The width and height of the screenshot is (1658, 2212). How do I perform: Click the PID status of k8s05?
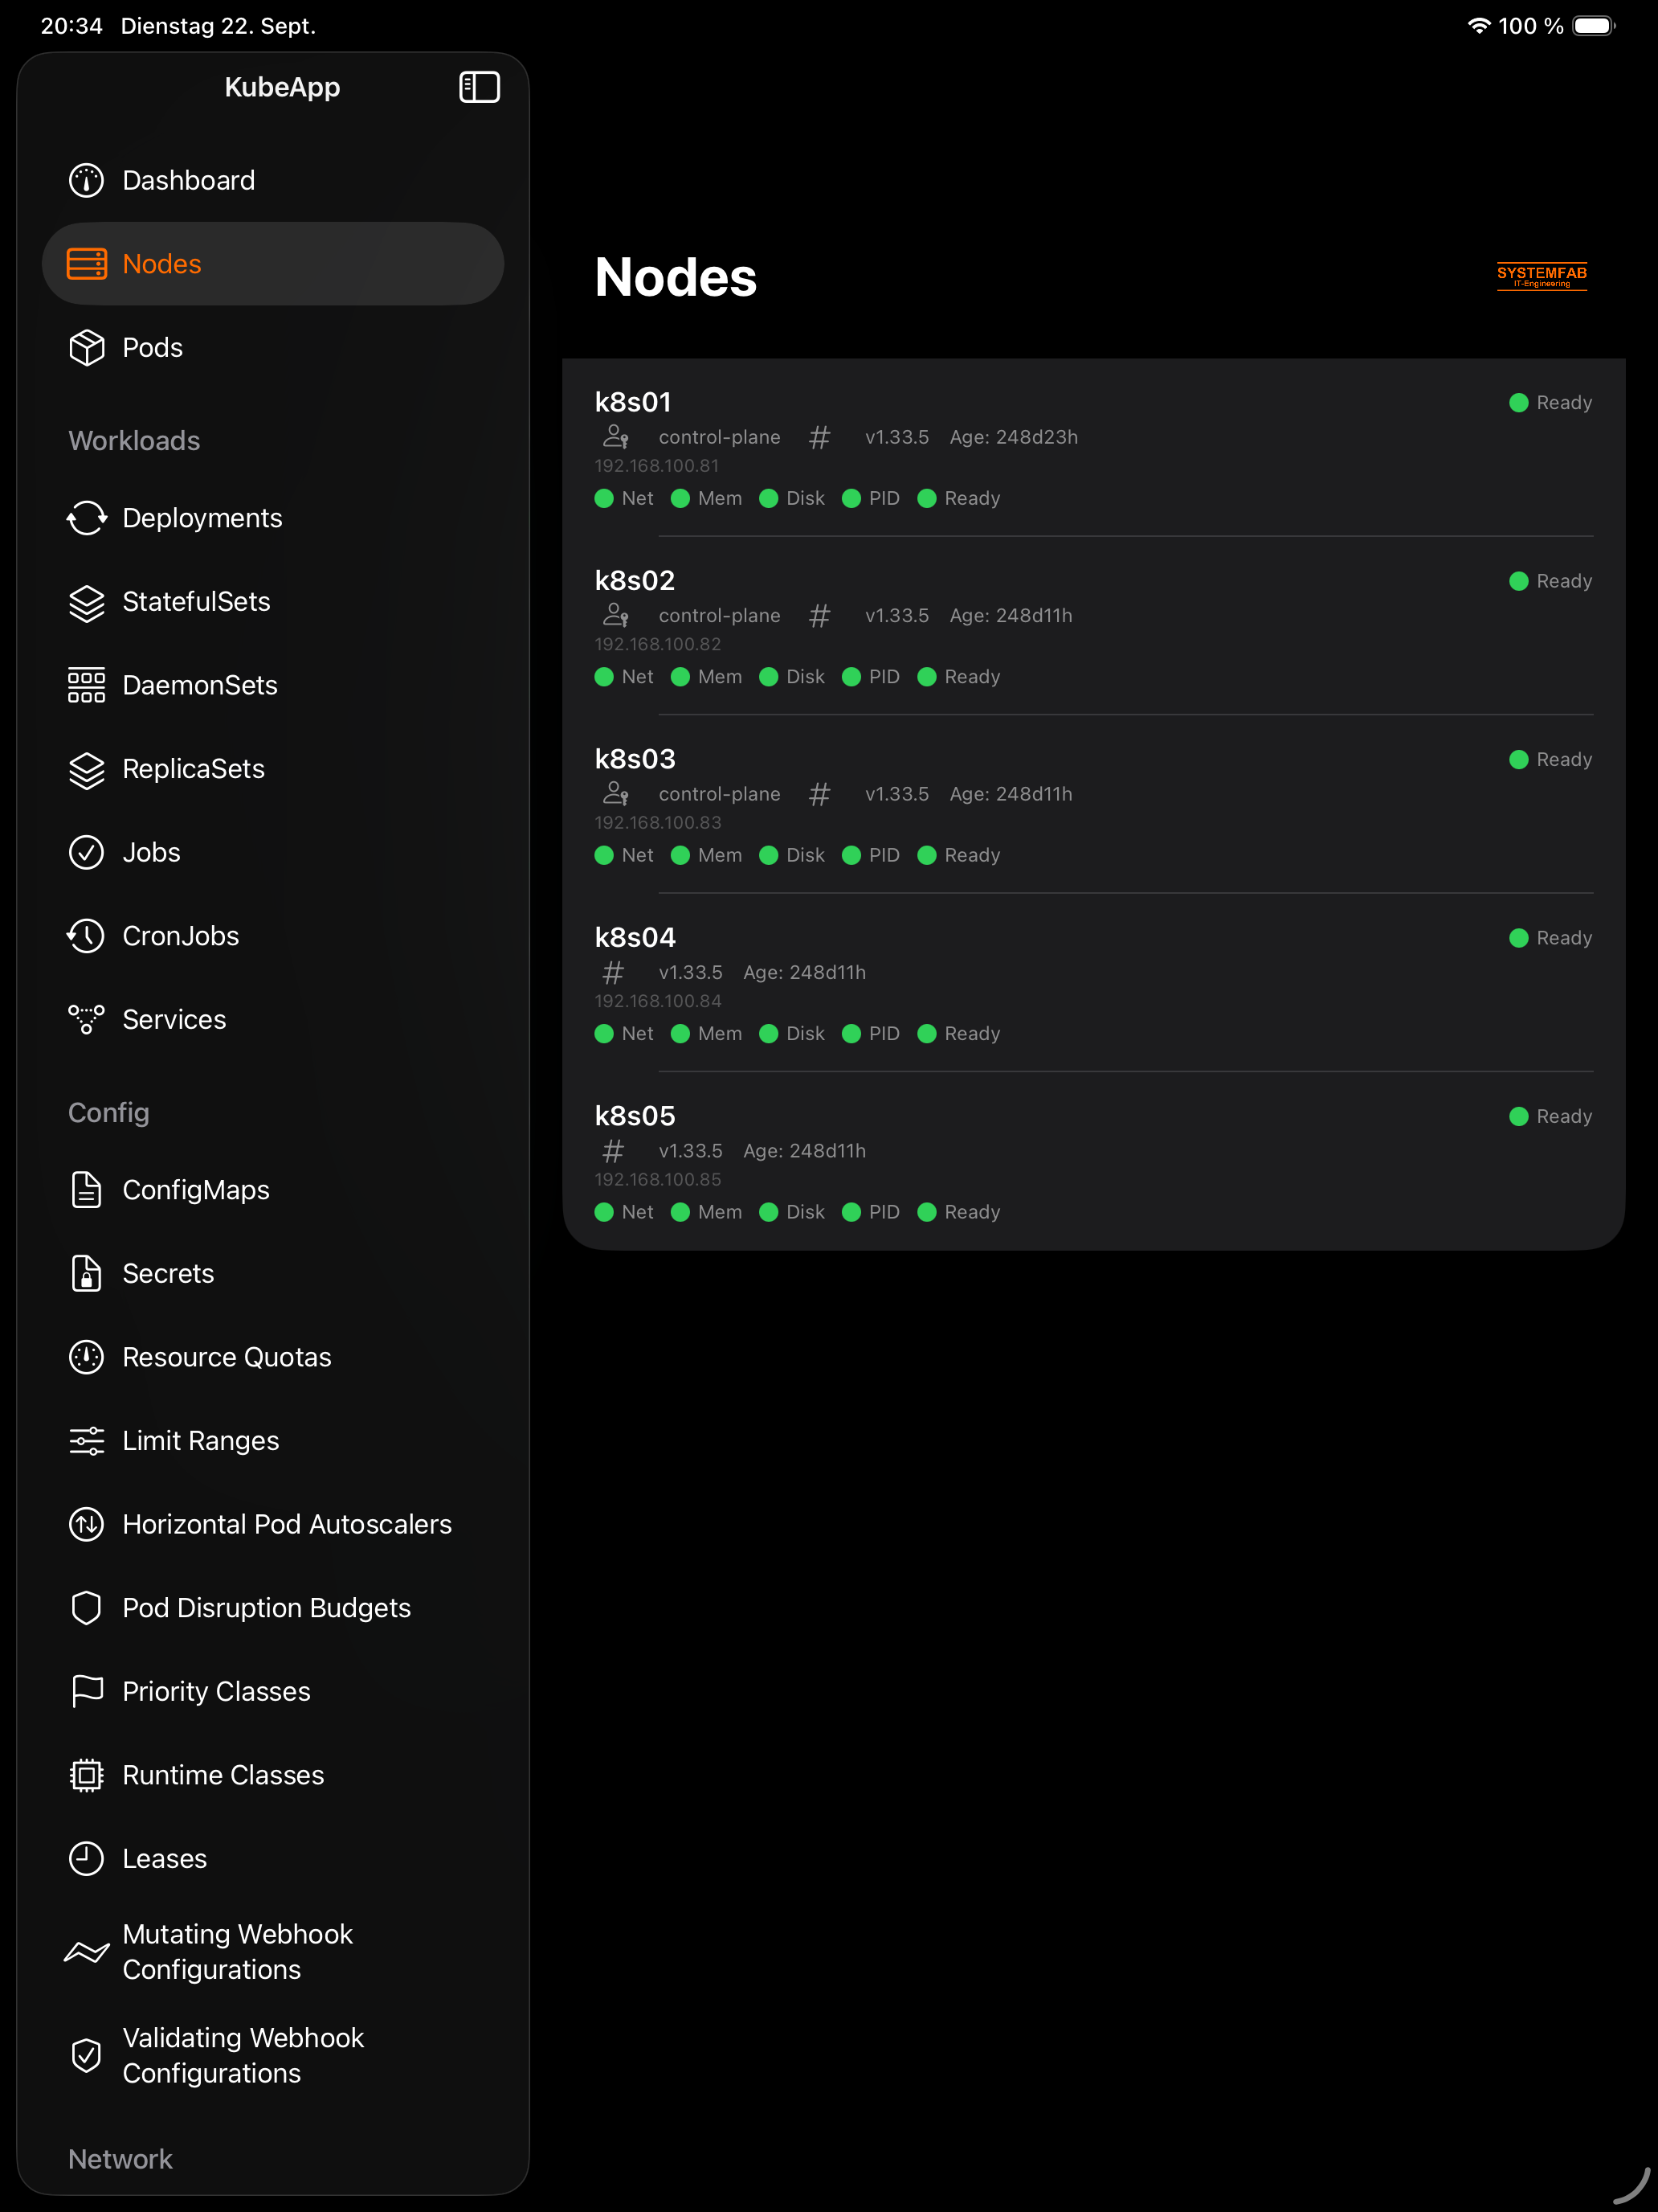[x=872, y=1213]
